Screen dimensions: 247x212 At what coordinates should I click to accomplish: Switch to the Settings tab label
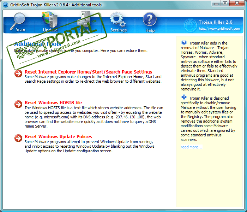pyautogui.click(x=119, y=30)
